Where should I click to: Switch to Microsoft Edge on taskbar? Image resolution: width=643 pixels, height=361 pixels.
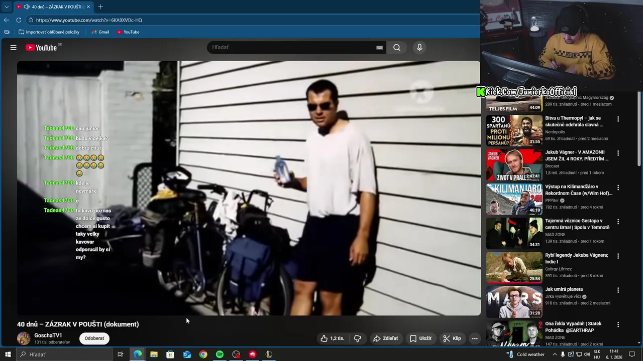tap(137, 354)
